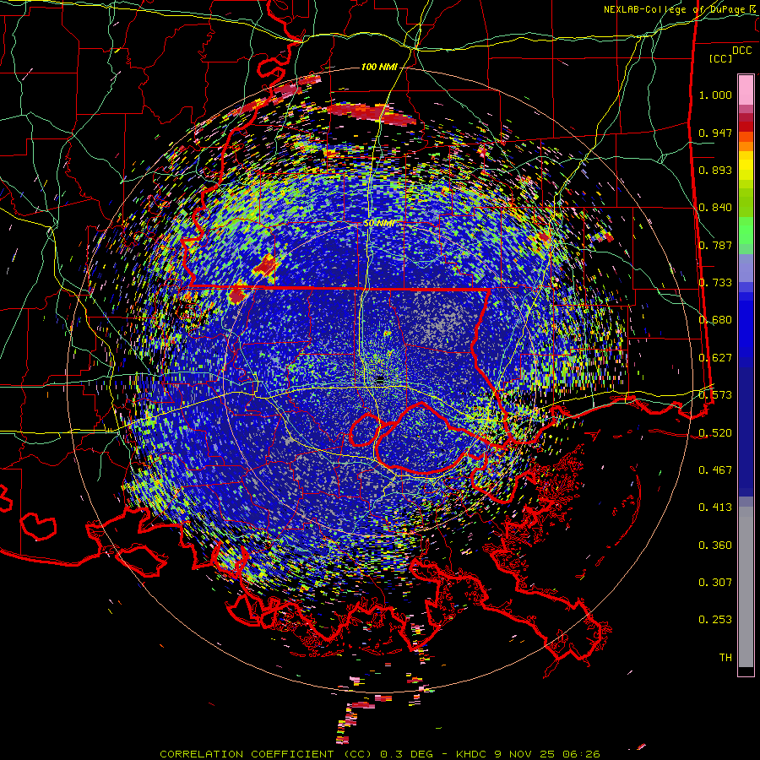Click the TH threshold label
This screenshot has height=760, width=760.
click(725, 658)
